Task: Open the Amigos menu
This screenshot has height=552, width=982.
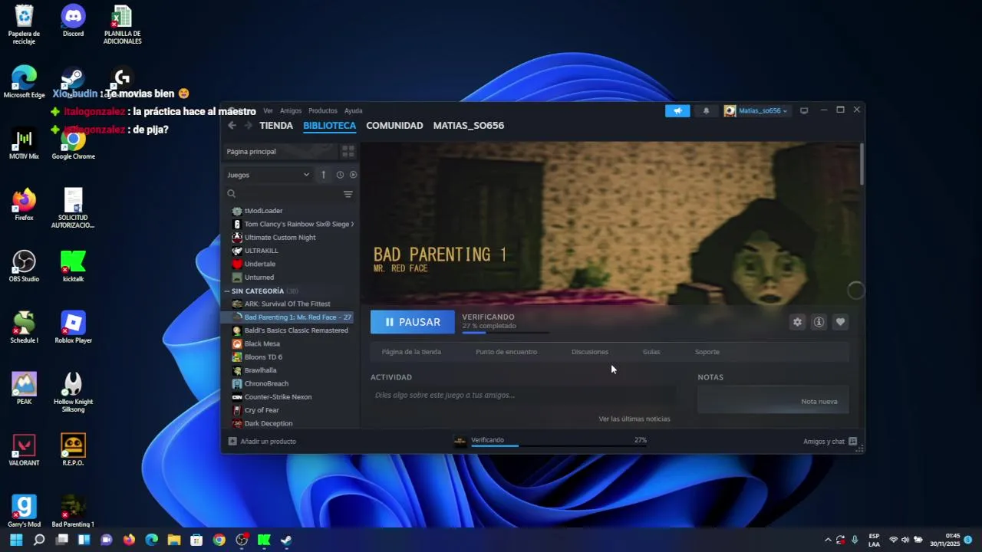Action: pos(291,111)
